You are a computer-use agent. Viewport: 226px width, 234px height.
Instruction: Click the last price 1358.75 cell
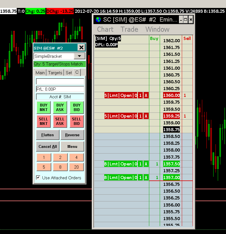click(171, 129)
